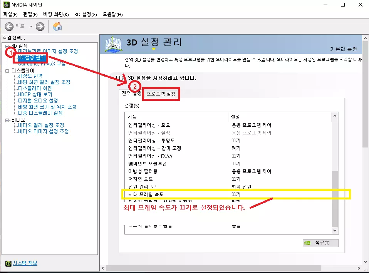The width and height of the screenshot is (369, 273).
Task: Click the forward arrow navigation icon
Action: [x=40, y=26]
